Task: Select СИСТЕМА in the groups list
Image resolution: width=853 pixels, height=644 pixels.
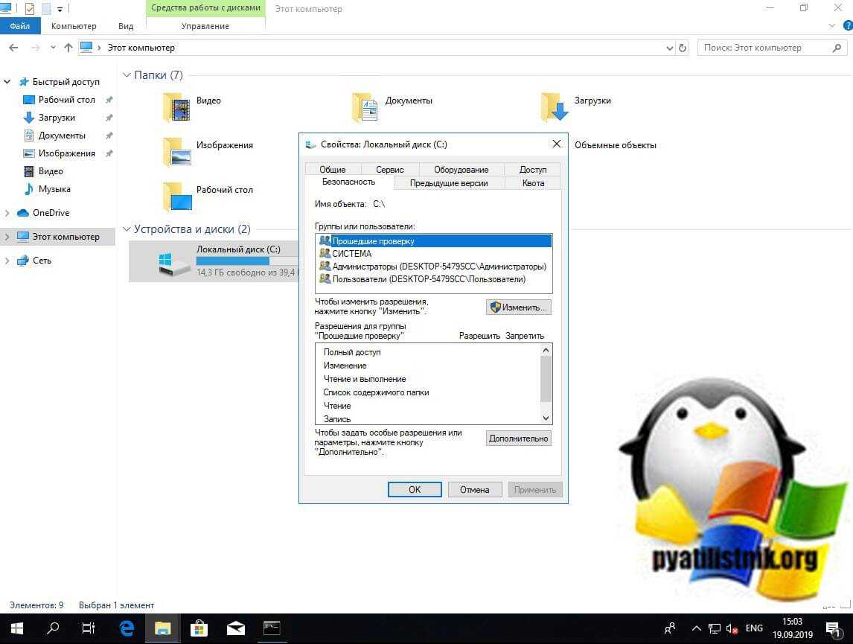Action: pyautogui.click(x=434, y=253)
